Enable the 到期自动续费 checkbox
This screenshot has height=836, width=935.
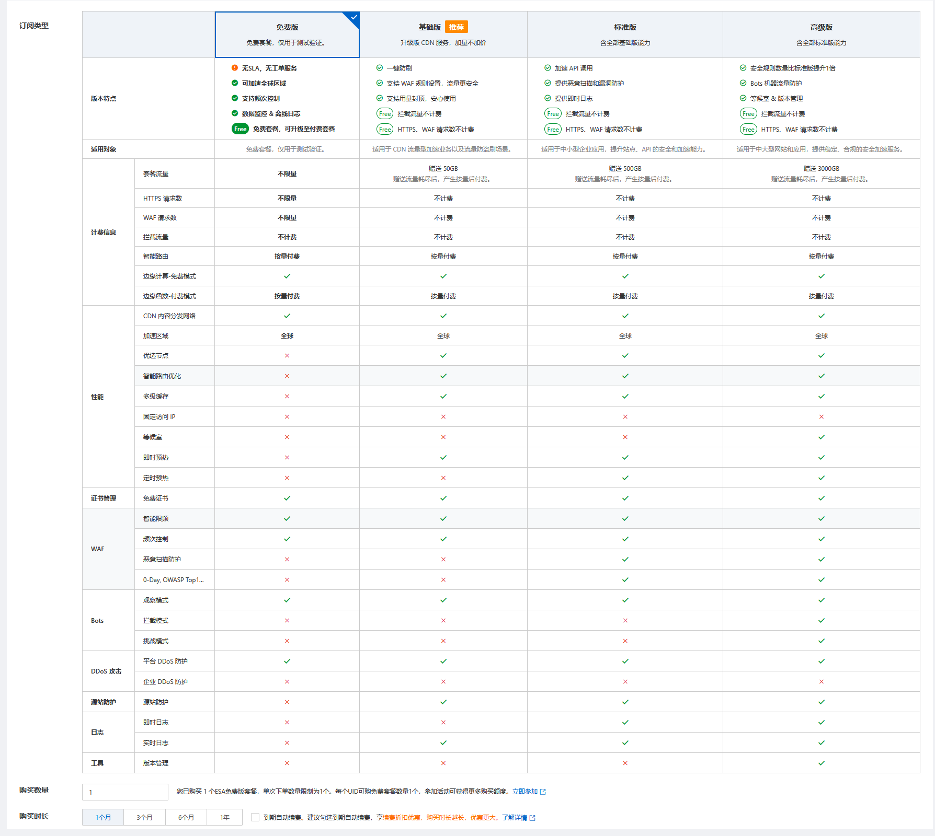pos(255,817)
